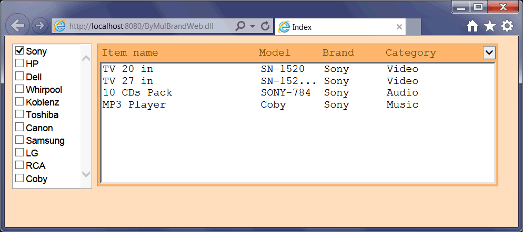This screenshot has height=232, width=523.
Task: Click the Coby model cell
Action: click(x=273, y=104)
